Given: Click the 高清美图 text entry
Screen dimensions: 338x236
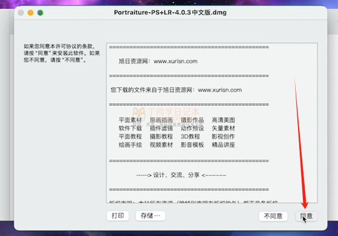Looking at the screenshot, I should [x=224, y=120].
